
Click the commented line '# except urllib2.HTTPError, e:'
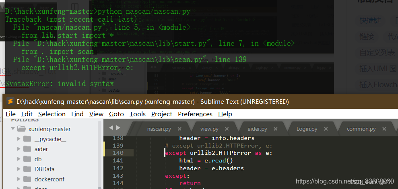[x=219, y=146]
